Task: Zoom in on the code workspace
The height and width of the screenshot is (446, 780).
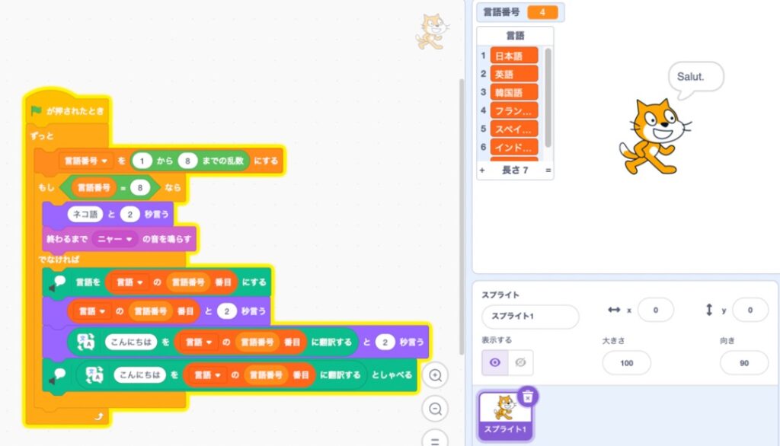Action: (435, 375)
